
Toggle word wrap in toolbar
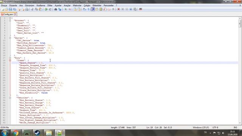(84, 9)
